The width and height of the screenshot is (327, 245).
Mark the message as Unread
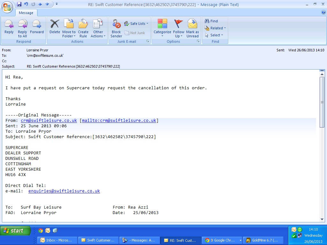click(193, 28)
